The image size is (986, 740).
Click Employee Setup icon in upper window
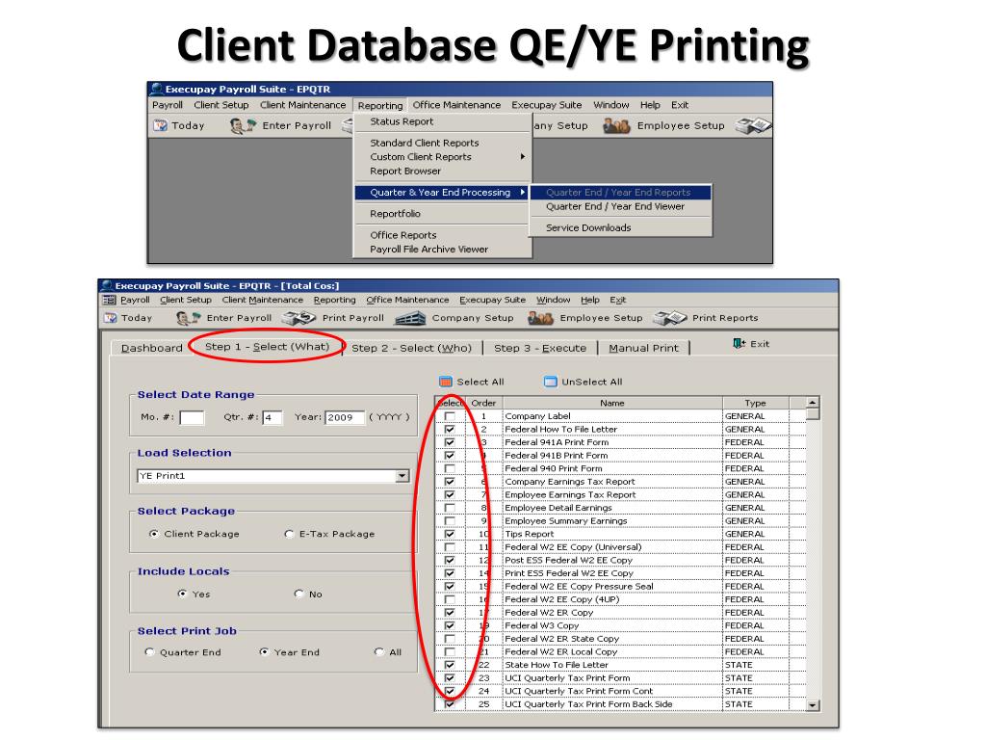tap(616, 126)
